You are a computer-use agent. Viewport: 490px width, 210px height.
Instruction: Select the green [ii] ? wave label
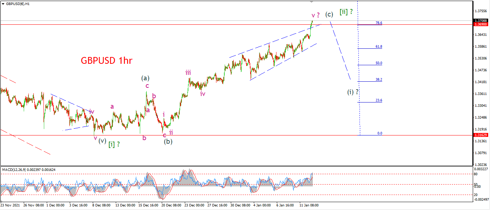[x=346, y=11]
